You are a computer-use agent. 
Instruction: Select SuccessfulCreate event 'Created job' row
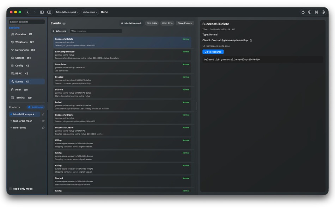(x=122, y=118)
